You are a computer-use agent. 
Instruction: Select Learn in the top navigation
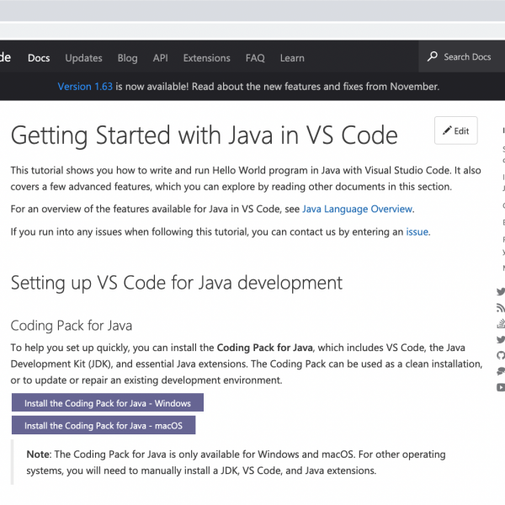tap(292, 58)
